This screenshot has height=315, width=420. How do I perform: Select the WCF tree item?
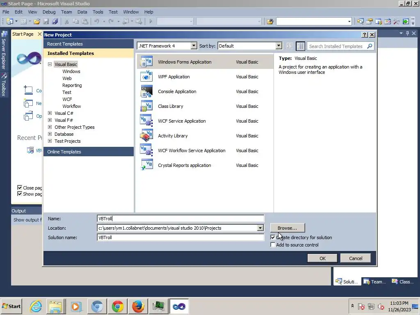pyautogui.click(x=67, y=99)
